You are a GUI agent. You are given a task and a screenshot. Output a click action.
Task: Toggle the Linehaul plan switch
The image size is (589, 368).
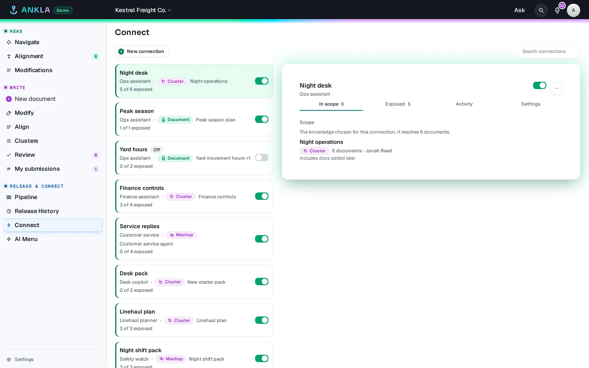pyautogui.click(x=262, y=320)
